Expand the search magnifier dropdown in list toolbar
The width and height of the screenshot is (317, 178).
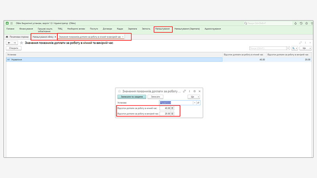[x=295, y=48]
